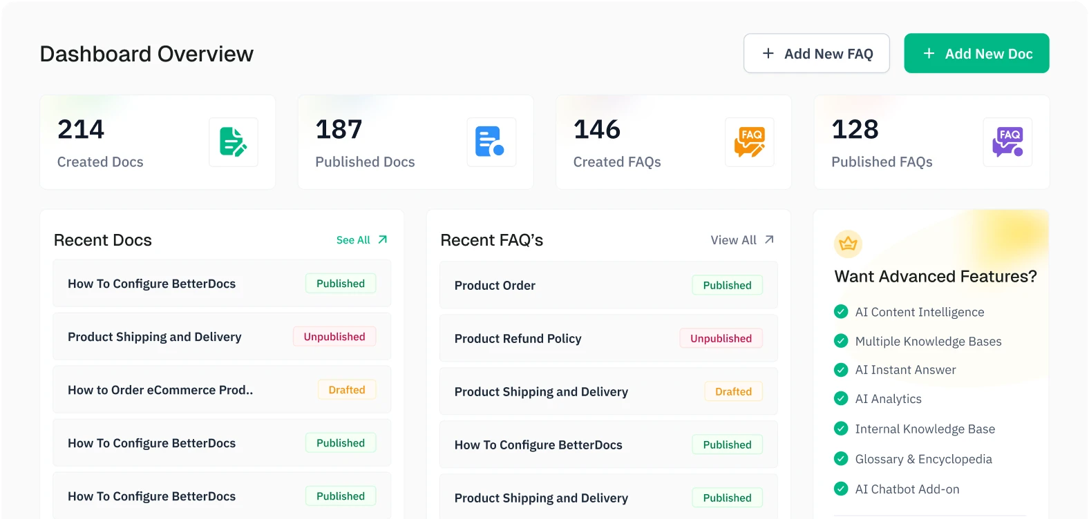Open How to Order eCommerce Prod.. doc
Screen dimensions: 1089x519
(222, 390)
